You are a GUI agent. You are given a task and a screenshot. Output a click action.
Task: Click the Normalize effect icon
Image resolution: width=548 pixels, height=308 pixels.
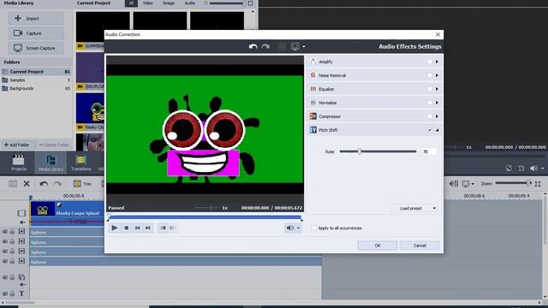point(313,103)
